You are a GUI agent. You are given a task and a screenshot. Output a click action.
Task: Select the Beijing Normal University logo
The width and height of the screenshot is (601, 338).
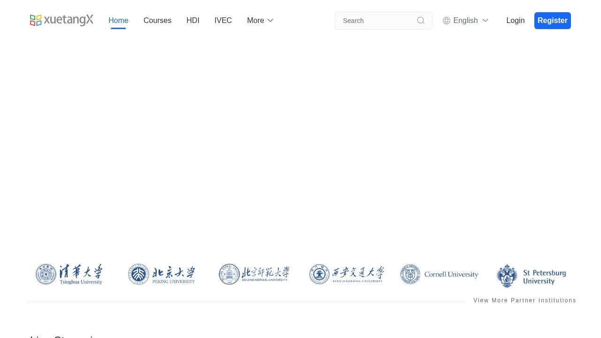point(254,274)
